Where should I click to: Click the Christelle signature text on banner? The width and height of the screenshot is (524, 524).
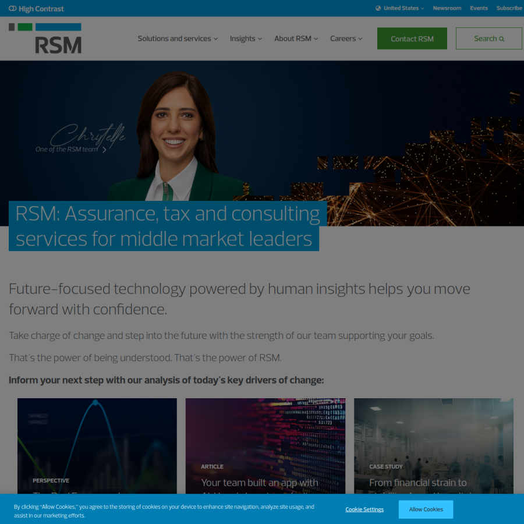point(88,135)
